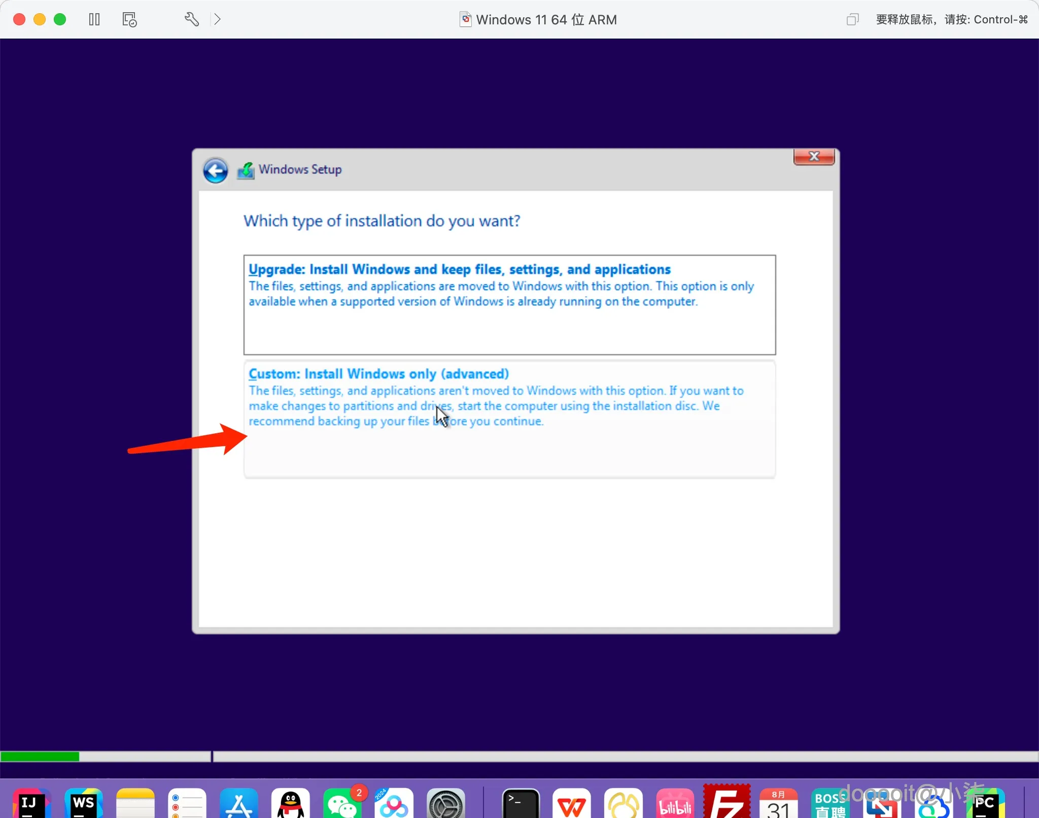Click the forward chevron beside the wrench
The width and height of the screenshot is (1039, 818).
click(217, 19)
